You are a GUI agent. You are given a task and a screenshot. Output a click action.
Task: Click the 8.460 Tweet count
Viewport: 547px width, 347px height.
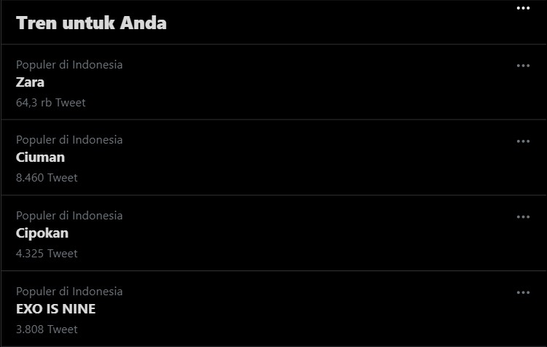(47, 178)
